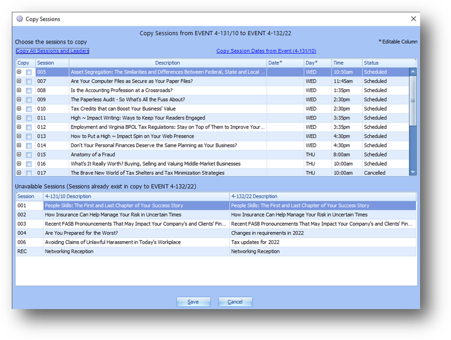Expand the row for session 009
The width and height of the screenshot is (451, 340).
click(19, 99)
